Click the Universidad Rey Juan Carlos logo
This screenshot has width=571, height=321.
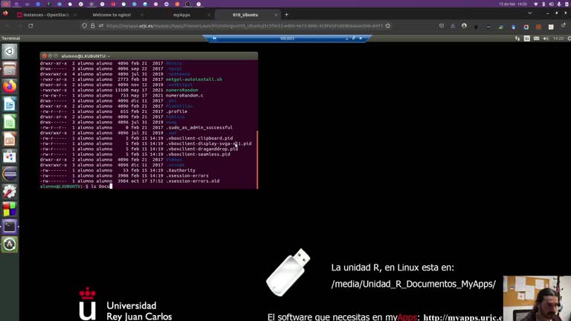125,304
